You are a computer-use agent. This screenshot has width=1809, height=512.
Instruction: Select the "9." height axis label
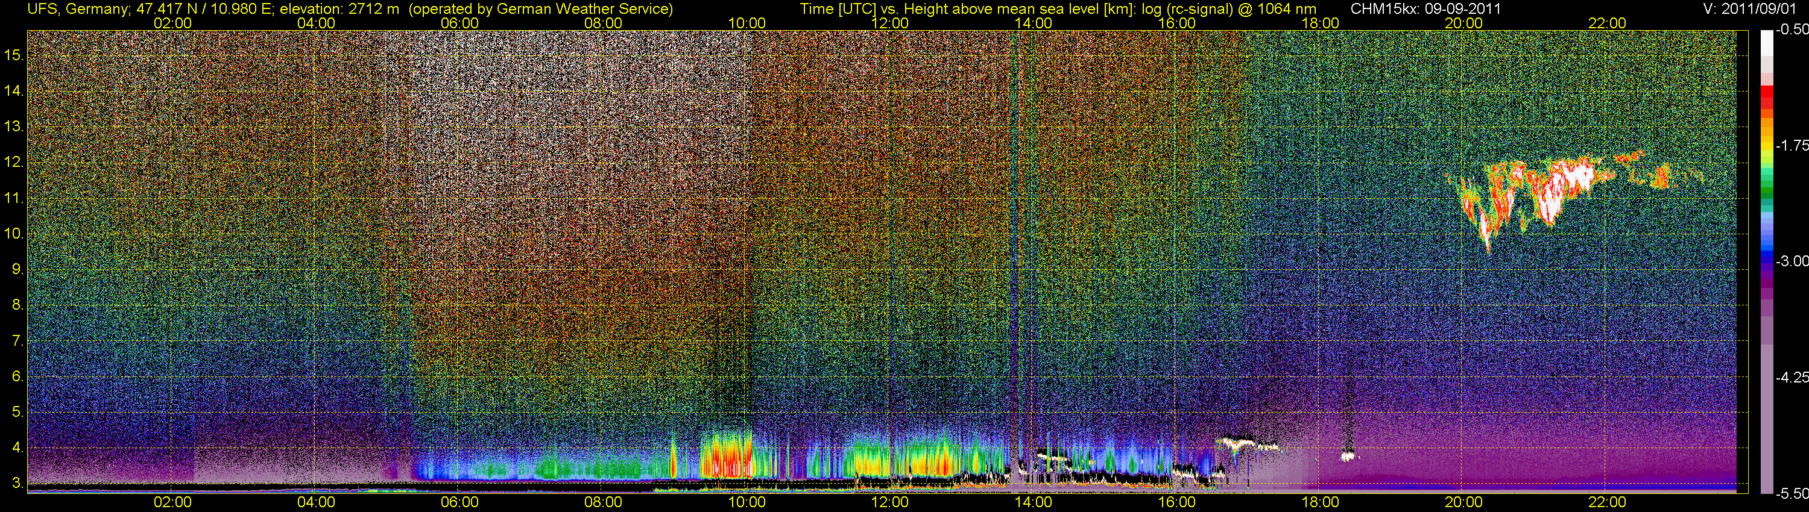click(17, 269)
